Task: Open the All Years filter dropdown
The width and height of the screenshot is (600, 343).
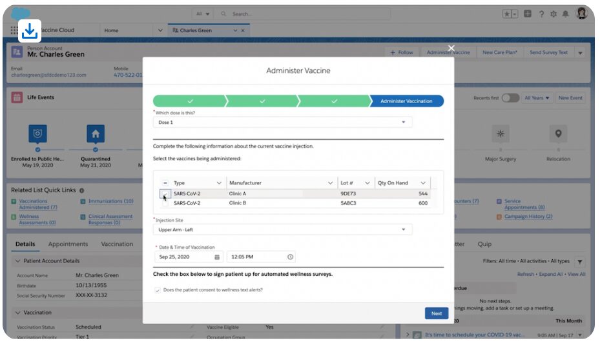Action: coord(537,98)
